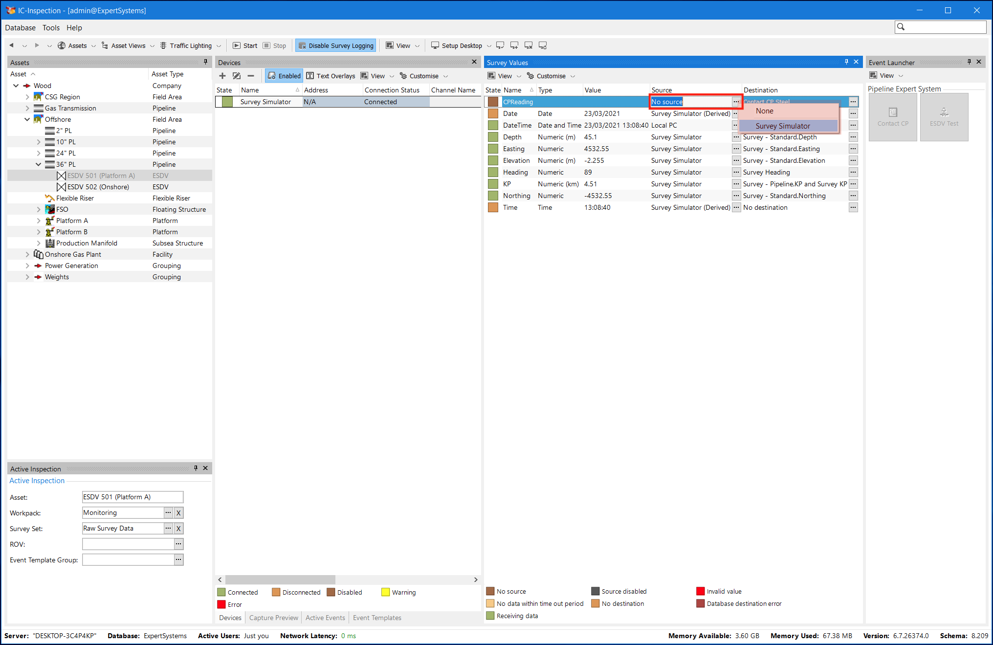Click the add device plus icon

click(x=222, y=76)
